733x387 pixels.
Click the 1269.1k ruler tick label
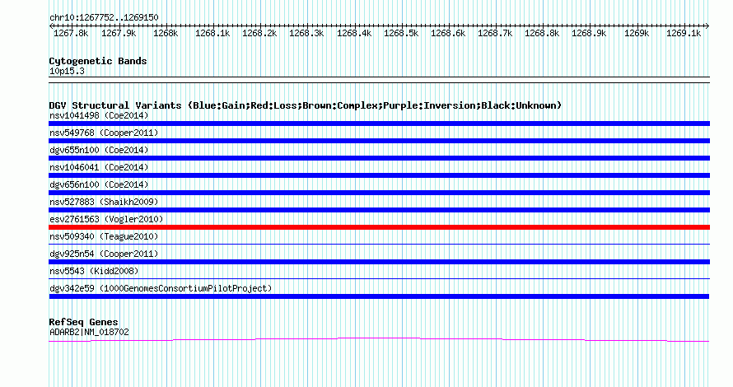pyautogui.click(x=684, y=33)
